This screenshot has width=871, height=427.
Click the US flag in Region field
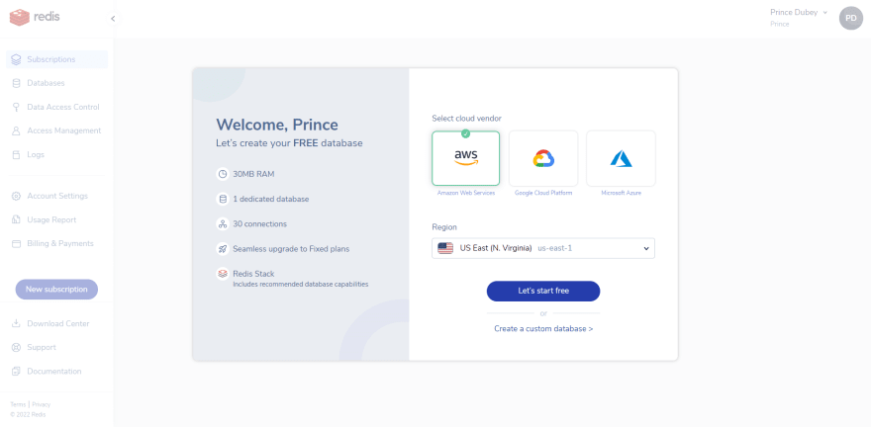[x=445, y=248]
